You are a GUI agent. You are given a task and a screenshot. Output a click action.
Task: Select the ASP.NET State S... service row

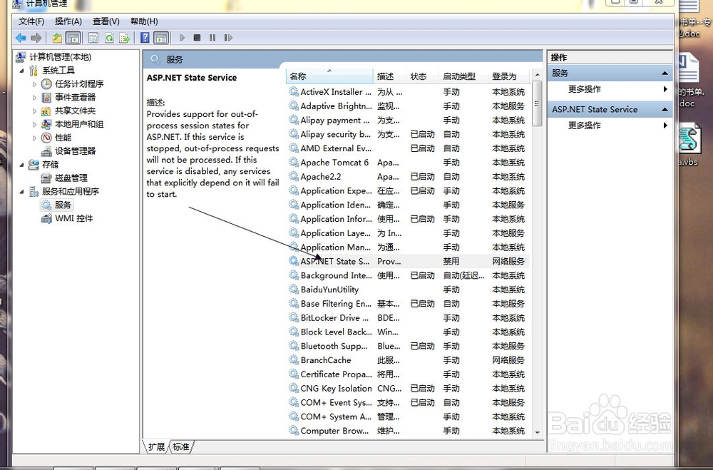click(408, 261)
